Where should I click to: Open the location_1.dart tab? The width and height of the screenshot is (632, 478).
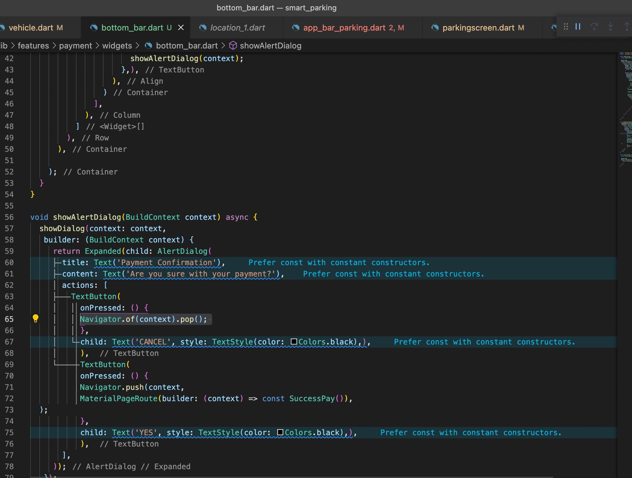pyautogui.click(x=238, y=28)
